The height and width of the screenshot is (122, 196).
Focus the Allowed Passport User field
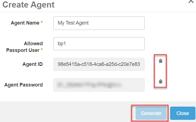(99, 44)
